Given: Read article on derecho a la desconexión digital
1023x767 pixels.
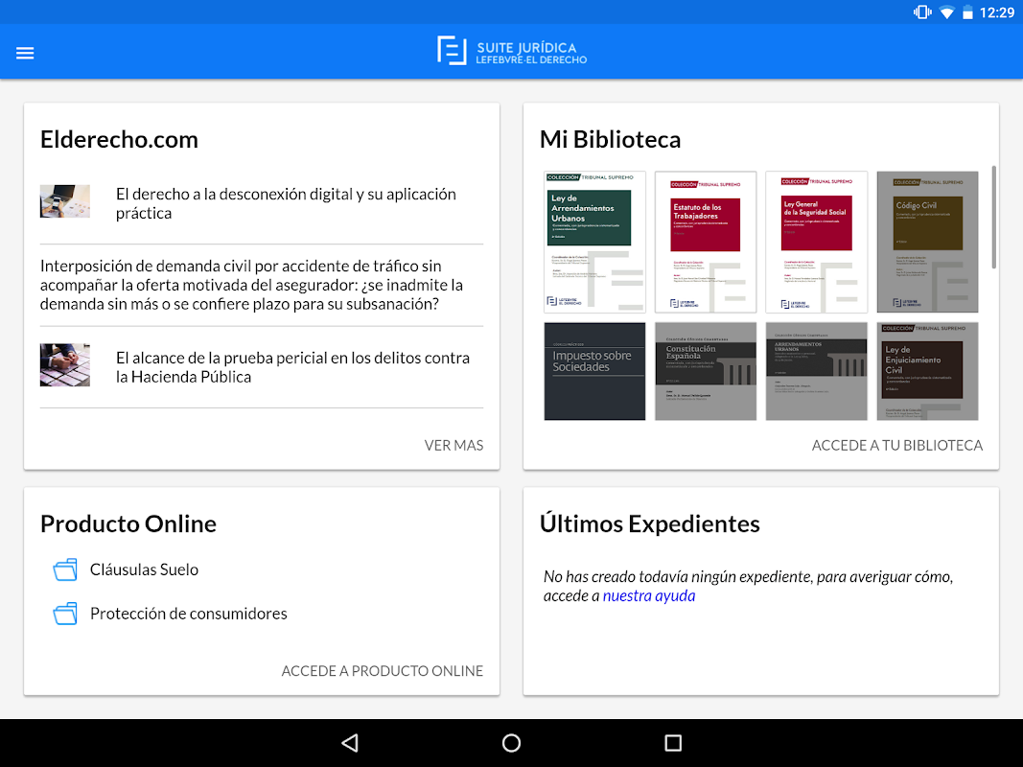Looking at the screenshot, I should pos(286,203).
